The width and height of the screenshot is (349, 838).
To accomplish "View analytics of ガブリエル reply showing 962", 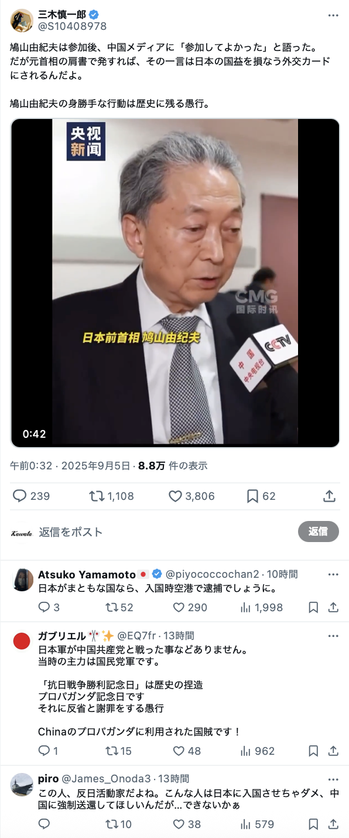I will [257, 751].
